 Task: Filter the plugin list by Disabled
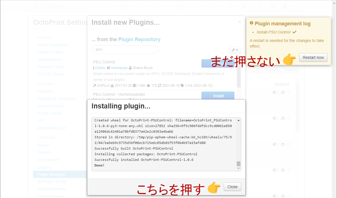[x=290, y=70]
